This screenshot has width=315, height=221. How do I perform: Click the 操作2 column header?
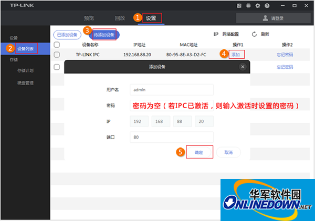(x=287, y=45)
